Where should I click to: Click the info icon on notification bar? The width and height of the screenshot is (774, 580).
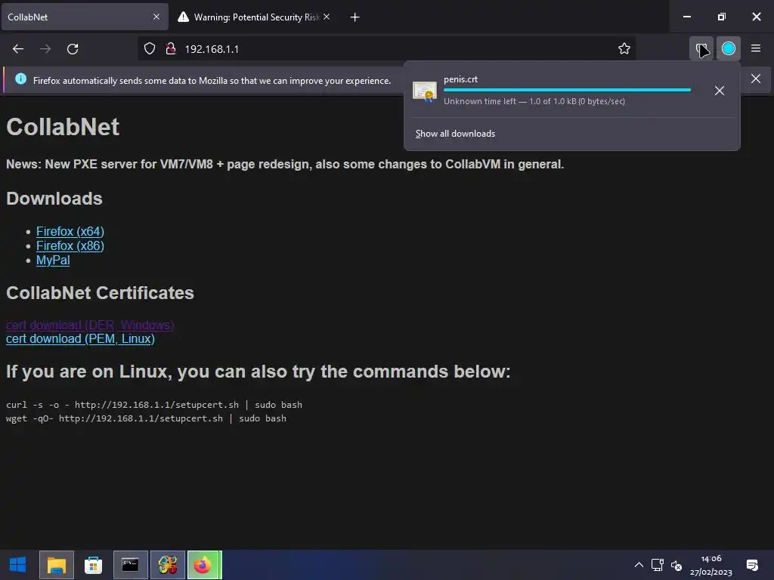click(20, 79)
